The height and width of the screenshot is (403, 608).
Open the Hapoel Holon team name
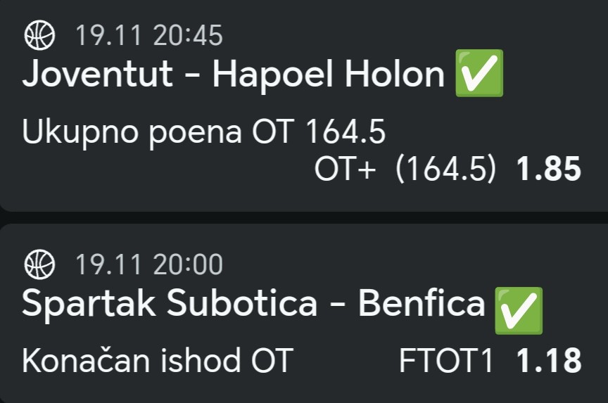click(x=329, y=74)
